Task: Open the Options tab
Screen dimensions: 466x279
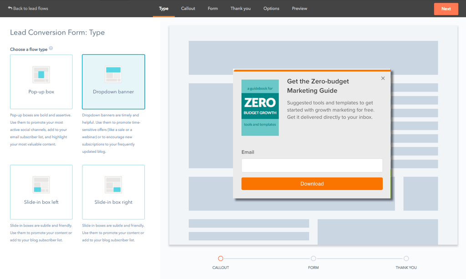Action: coord(271,8)
